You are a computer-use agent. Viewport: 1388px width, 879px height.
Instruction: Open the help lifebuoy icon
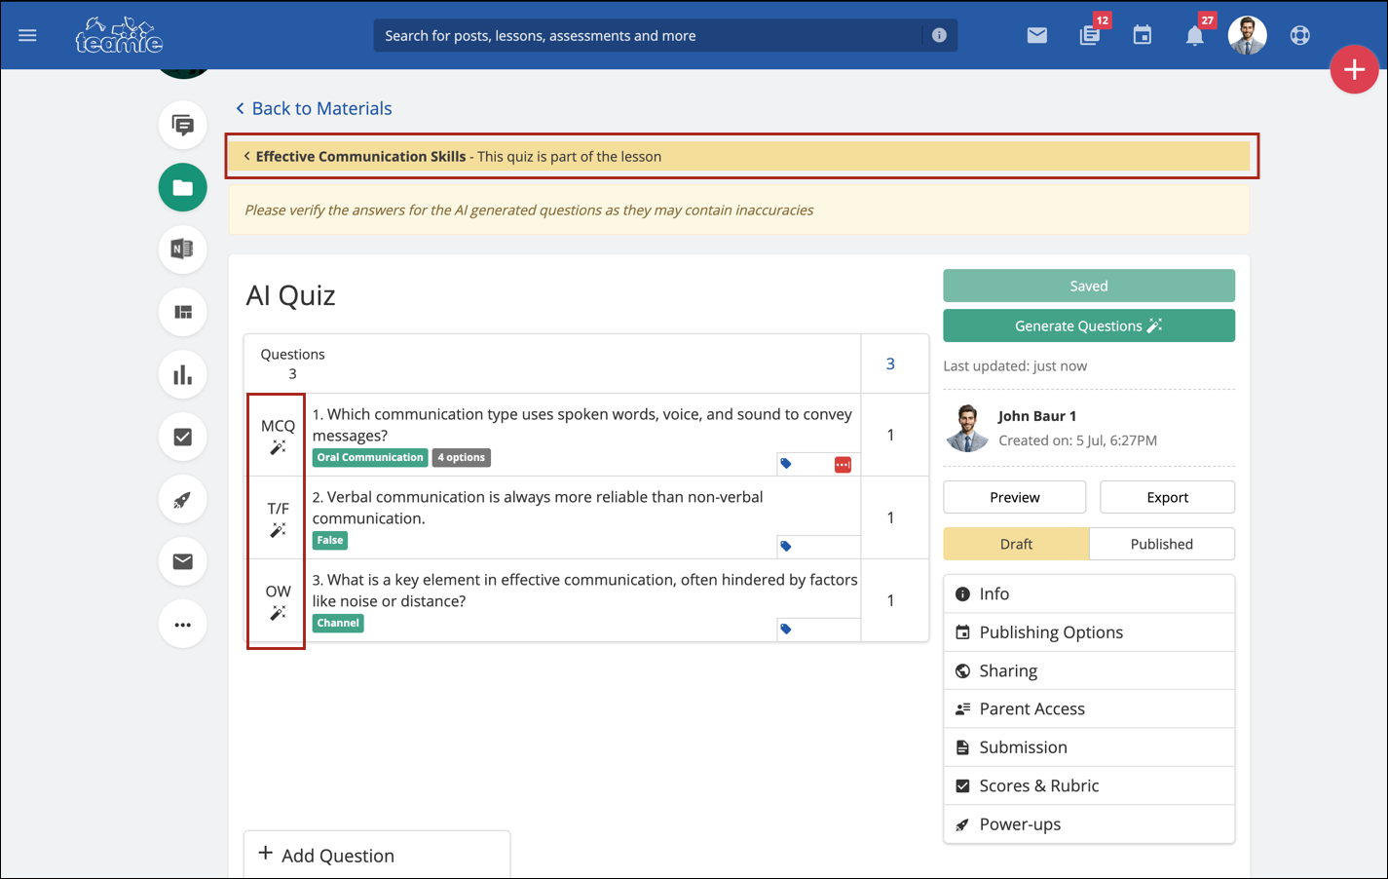click(x=1300, y=35)
